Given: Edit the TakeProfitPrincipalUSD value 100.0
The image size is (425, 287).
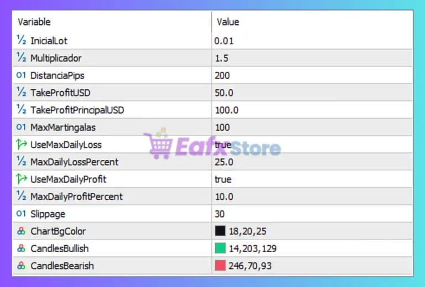Looking at the screenshot, I should click(x=227, y=110).
